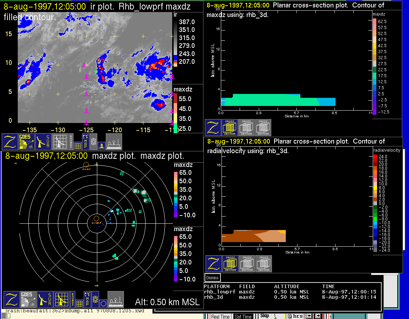Image resolution: width=409 pixels, height=319 pixels.
Task: Open the hrs time-unit menu
Action: [x=295, y=316]
